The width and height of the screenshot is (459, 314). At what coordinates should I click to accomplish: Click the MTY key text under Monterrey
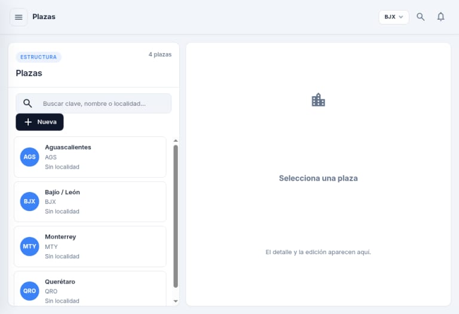51,246
